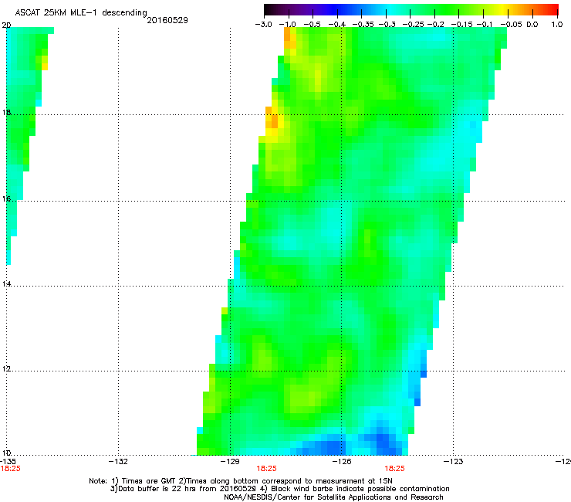Select the "-0.4" color scale label
571x502 pixels.
point(337,25)
